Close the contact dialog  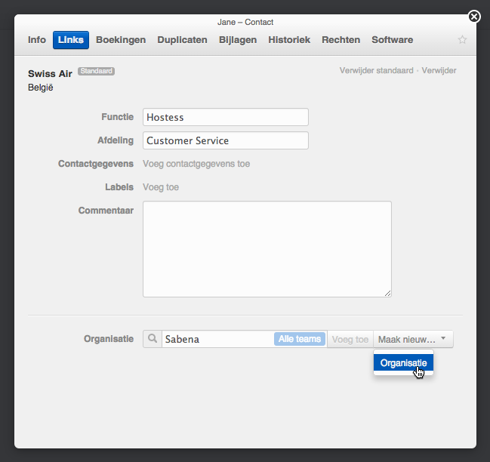click(473, 16)
